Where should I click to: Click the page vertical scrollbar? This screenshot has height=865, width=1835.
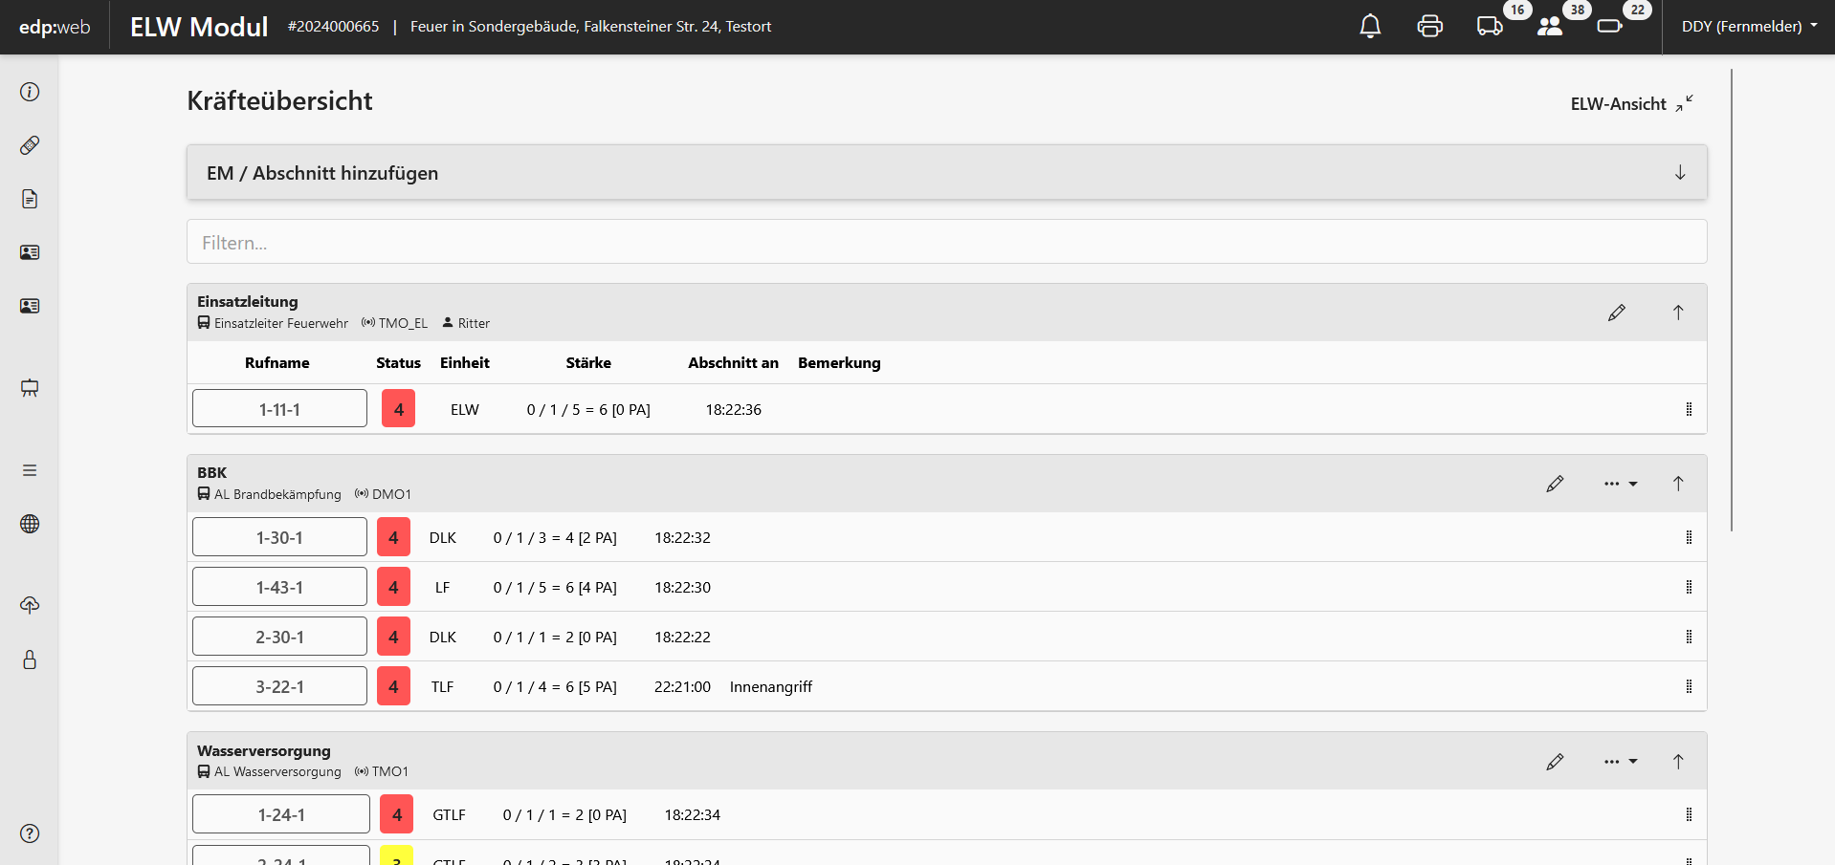click(x=1731, y=300)
